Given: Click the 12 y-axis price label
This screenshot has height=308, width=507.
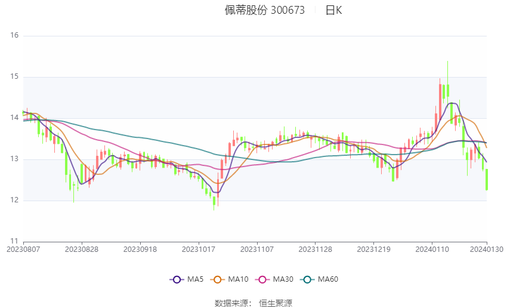Looking at the screenshot, I should (x=14, y=200).
